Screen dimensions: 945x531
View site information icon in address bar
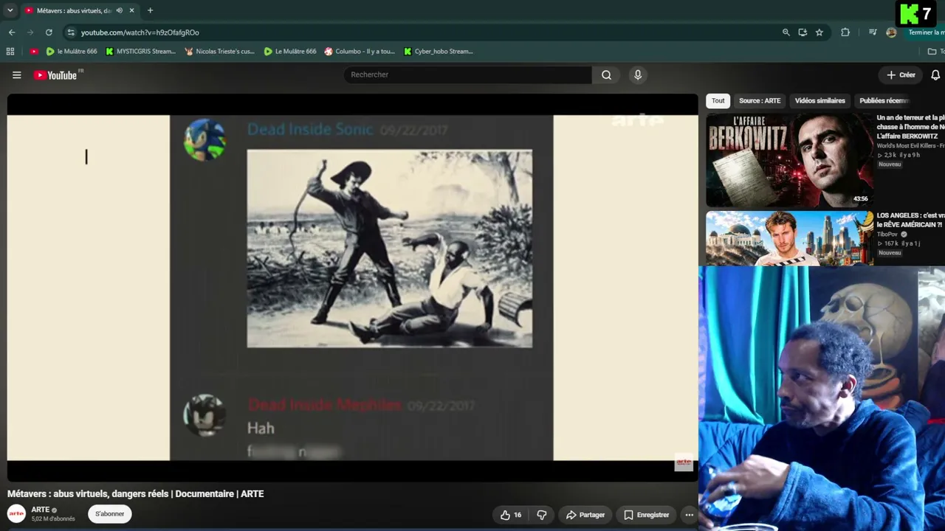[x=71, y=32]
